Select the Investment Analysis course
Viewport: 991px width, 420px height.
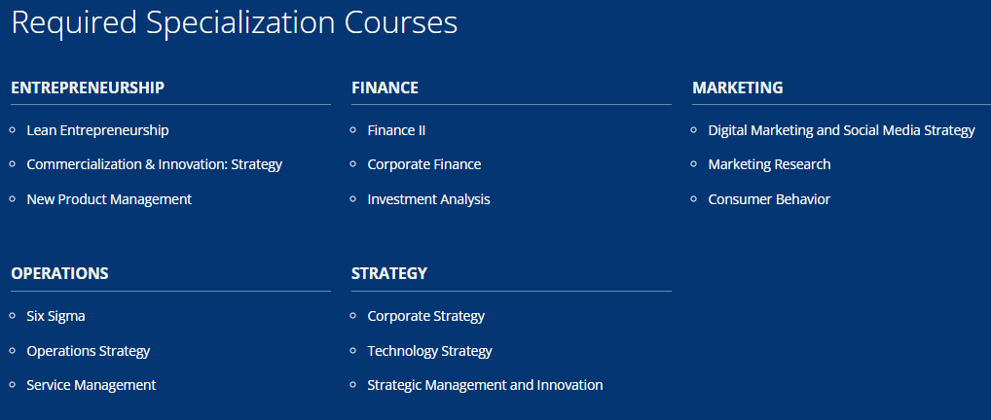[x=428, y=199]
